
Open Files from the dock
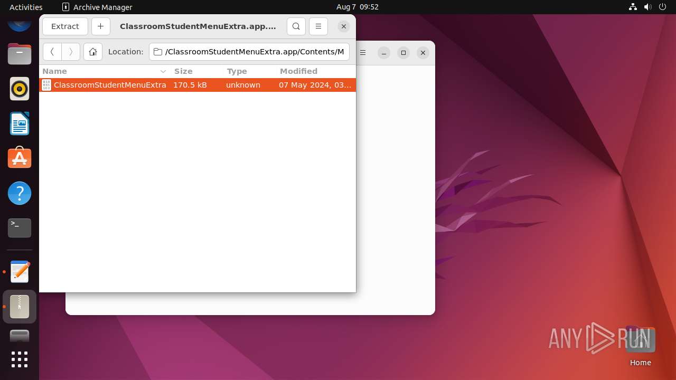click(20, 54)
